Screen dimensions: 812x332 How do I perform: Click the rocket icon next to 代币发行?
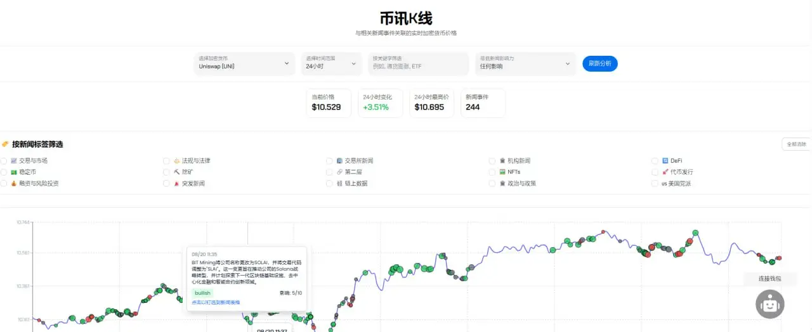[x=665, y=172]
